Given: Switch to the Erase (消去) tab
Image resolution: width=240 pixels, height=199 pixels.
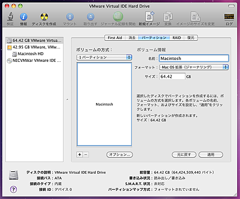Looking at the screenshot, I should [132, 38].
